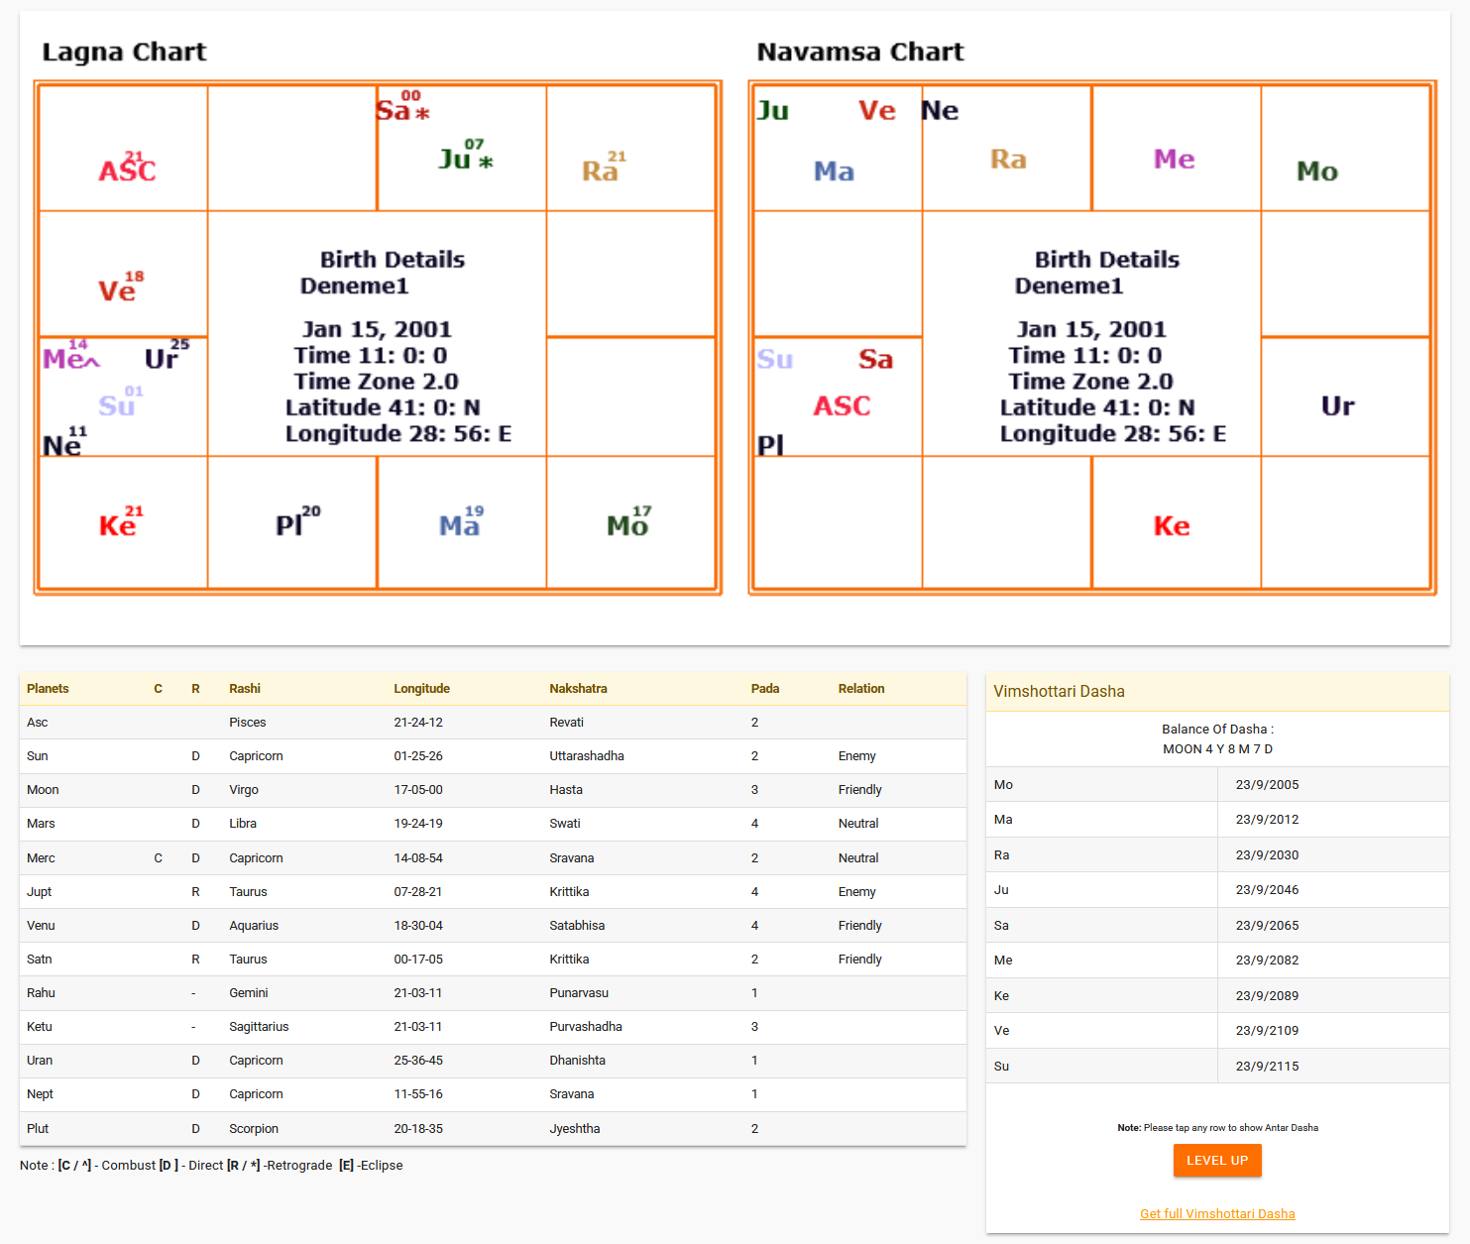Tap the Su dasha row ending 23/9/2115

1216,1066
